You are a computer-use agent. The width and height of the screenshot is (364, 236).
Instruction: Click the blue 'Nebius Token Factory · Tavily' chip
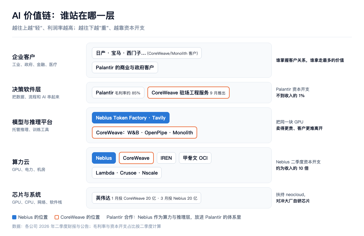tap(131, 118)
